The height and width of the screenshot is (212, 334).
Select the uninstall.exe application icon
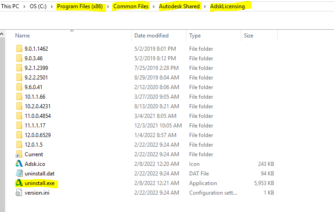coord(19,183)
